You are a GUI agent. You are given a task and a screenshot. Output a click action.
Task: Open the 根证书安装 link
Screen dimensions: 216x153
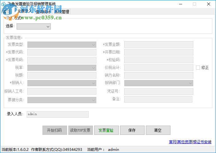pos(202,142)
